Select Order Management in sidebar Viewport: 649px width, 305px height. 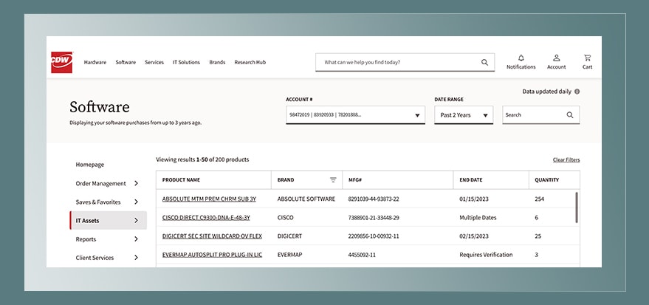click(x=100, y=183)
